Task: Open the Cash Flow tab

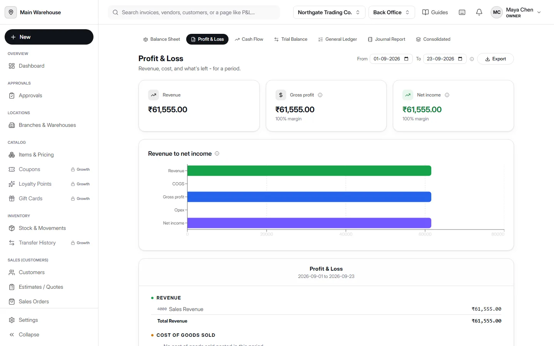Action: coord(249,39)
